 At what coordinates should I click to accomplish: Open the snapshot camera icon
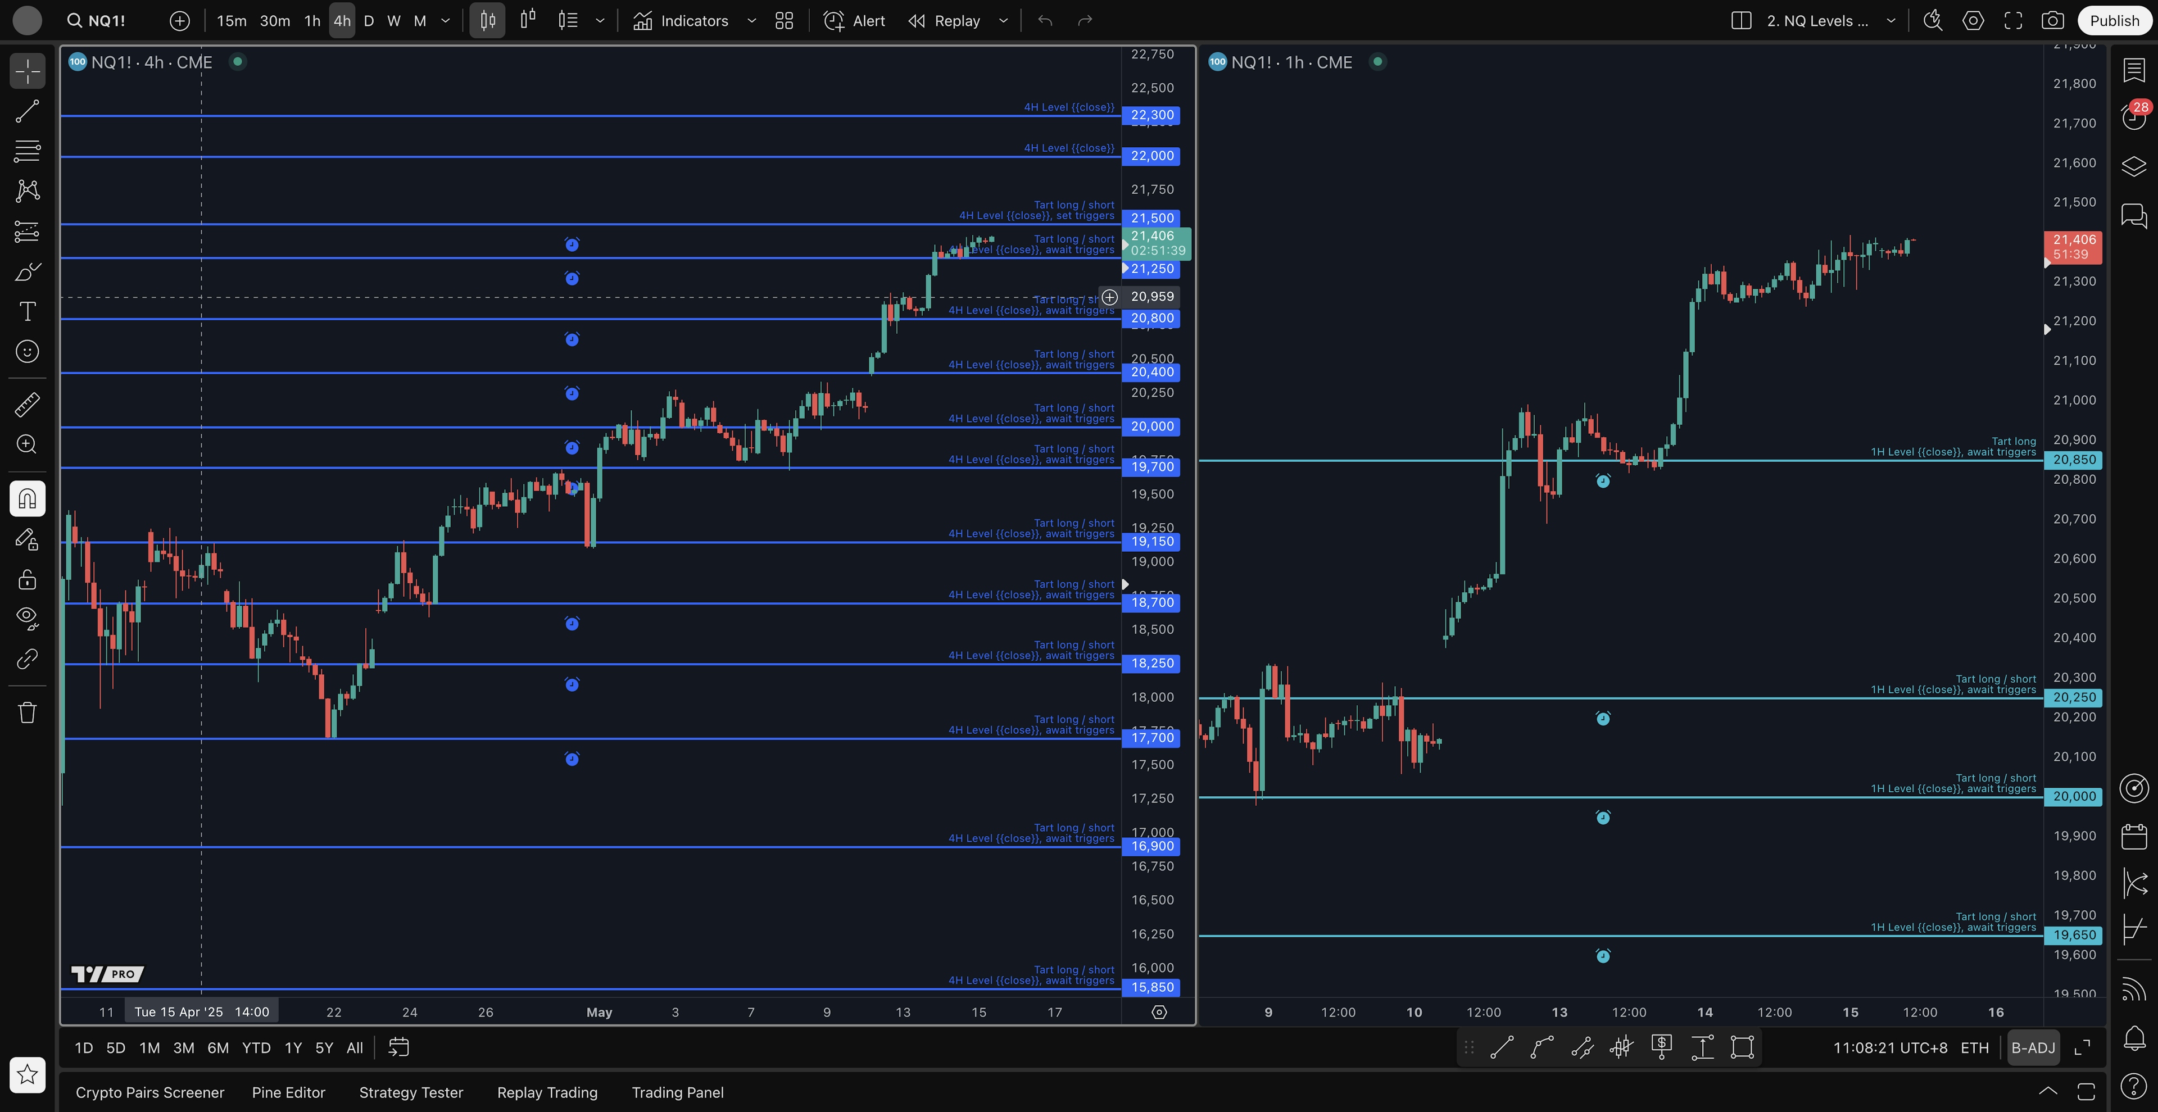click(x=2052, y=21)
